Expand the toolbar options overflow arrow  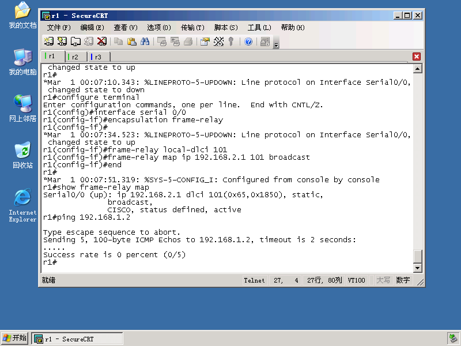(276, 45)
